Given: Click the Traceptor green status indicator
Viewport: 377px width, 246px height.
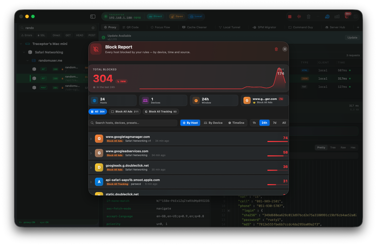Looking at the screenshot, I should [106, 16].
